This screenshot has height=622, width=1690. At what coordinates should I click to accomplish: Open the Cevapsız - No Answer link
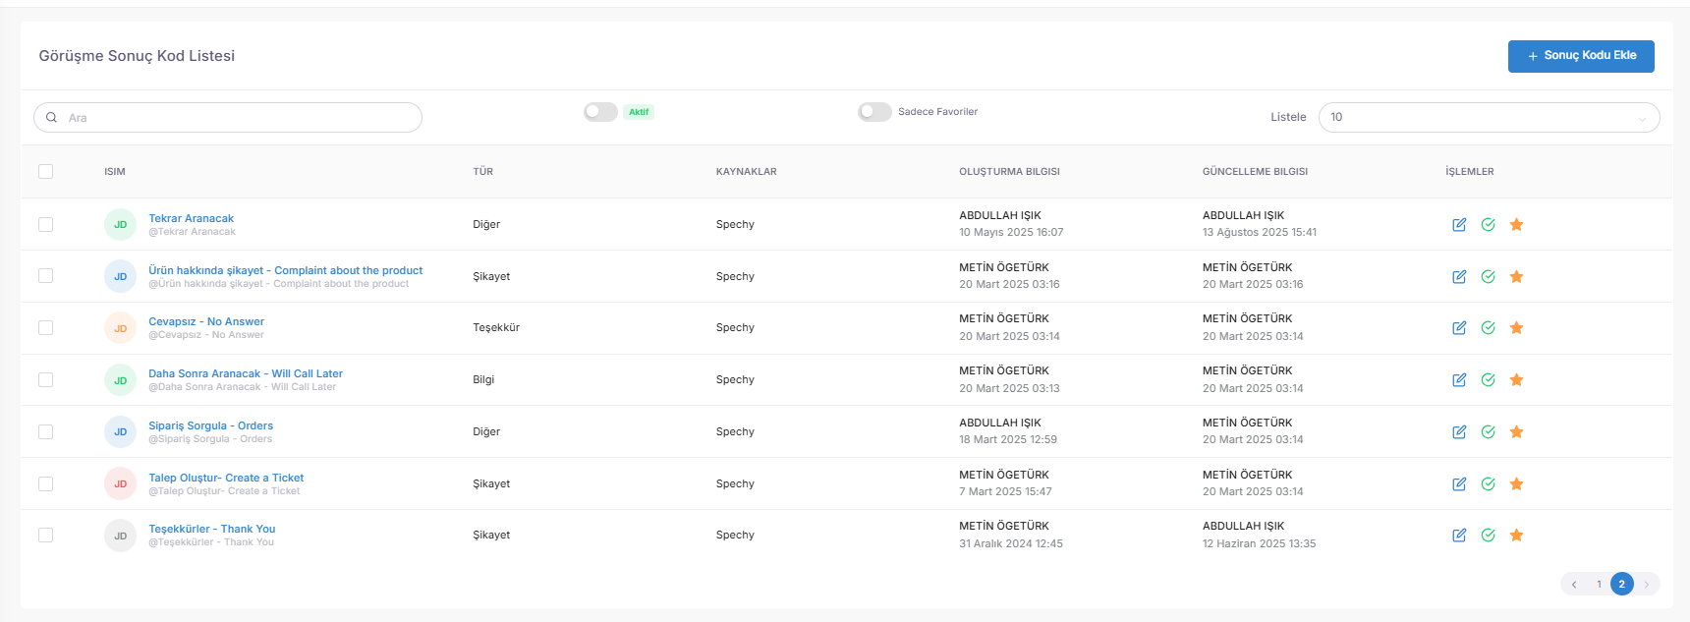[x=206, y=321]
